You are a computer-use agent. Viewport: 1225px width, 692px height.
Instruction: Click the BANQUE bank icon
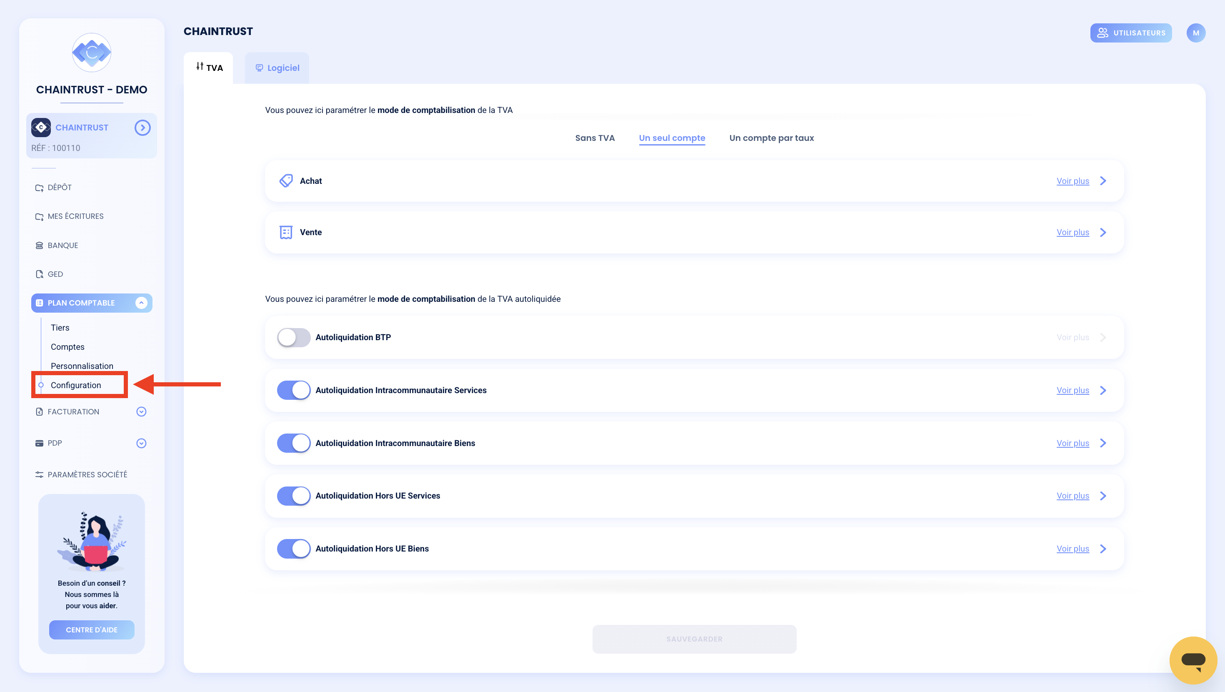[x=40, y=246]
